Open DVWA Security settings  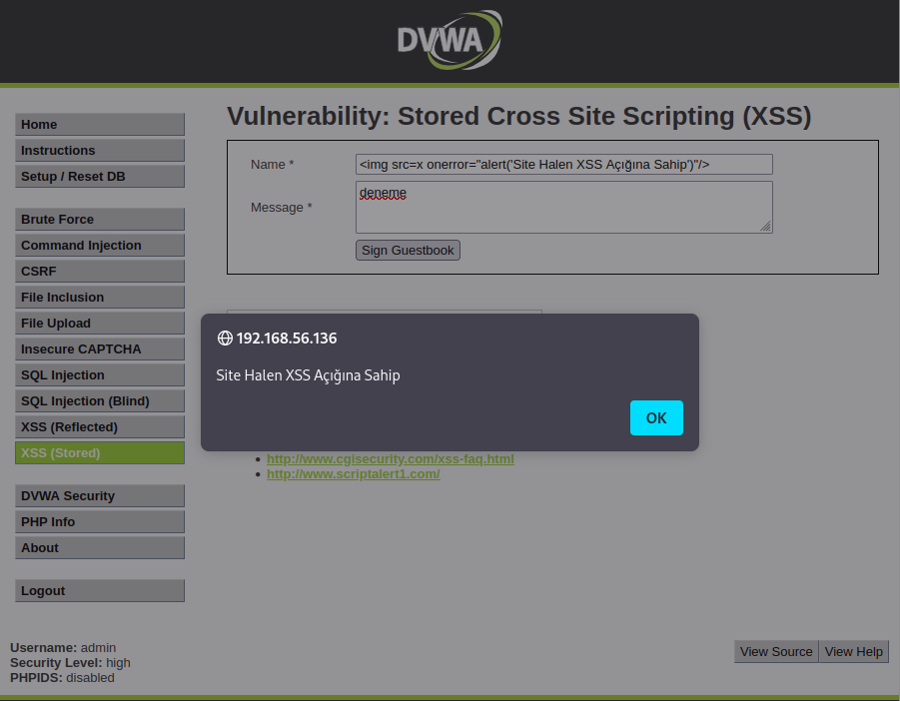(100, 495)
